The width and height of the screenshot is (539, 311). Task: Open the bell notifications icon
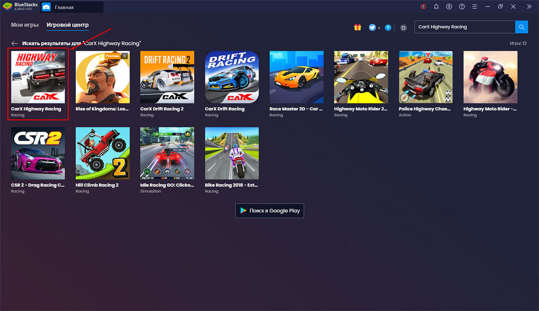(436, 6)
